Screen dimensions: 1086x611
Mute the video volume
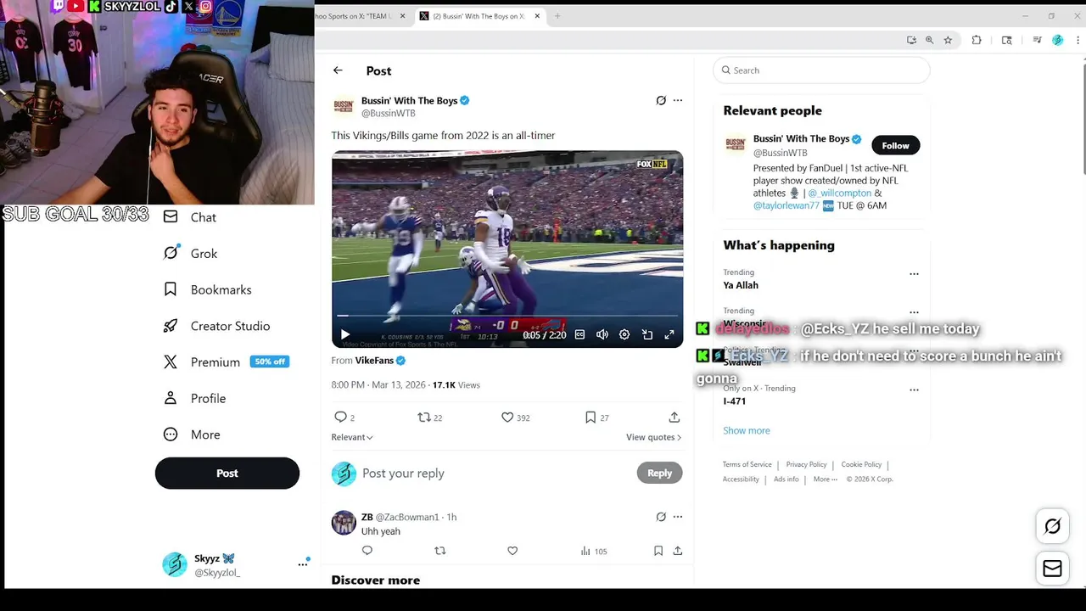pos(602,335)
